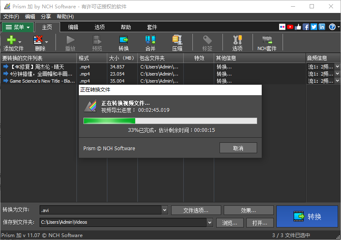Switch to the 编辑 ribbon tab
Screen dimensions: 341x240
point(73,27)
